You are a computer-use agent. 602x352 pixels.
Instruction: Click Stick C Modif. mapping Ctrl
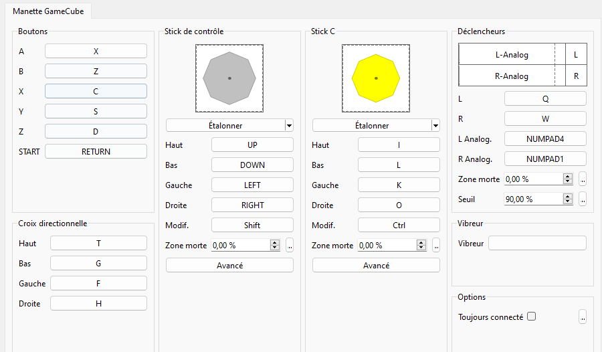click(x=399, y=225)
